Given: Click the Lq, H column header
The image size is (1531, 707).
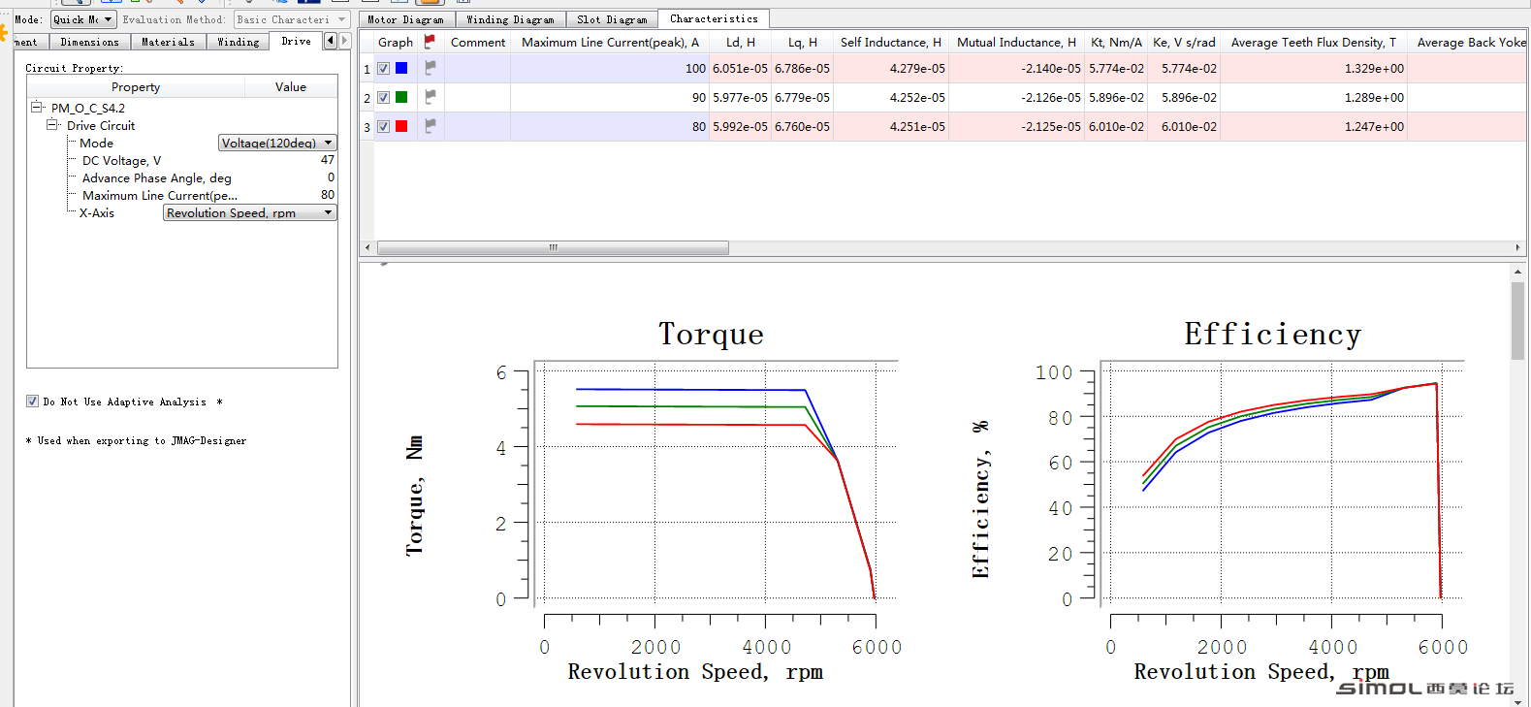Looking at the screenshot, I should pos(803,42).
